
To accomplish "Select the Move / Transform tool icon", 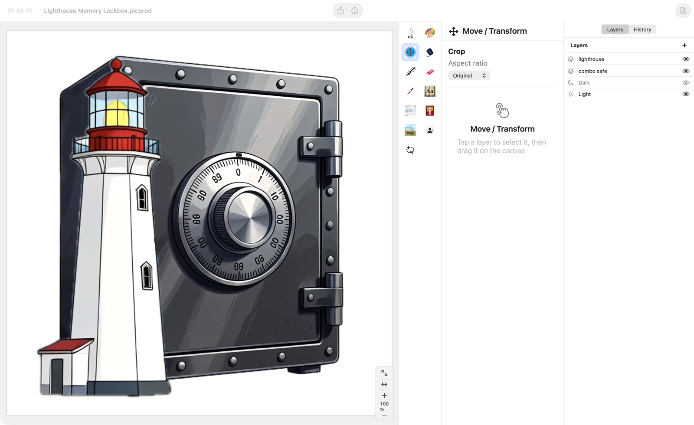I will tap(410, 52).
